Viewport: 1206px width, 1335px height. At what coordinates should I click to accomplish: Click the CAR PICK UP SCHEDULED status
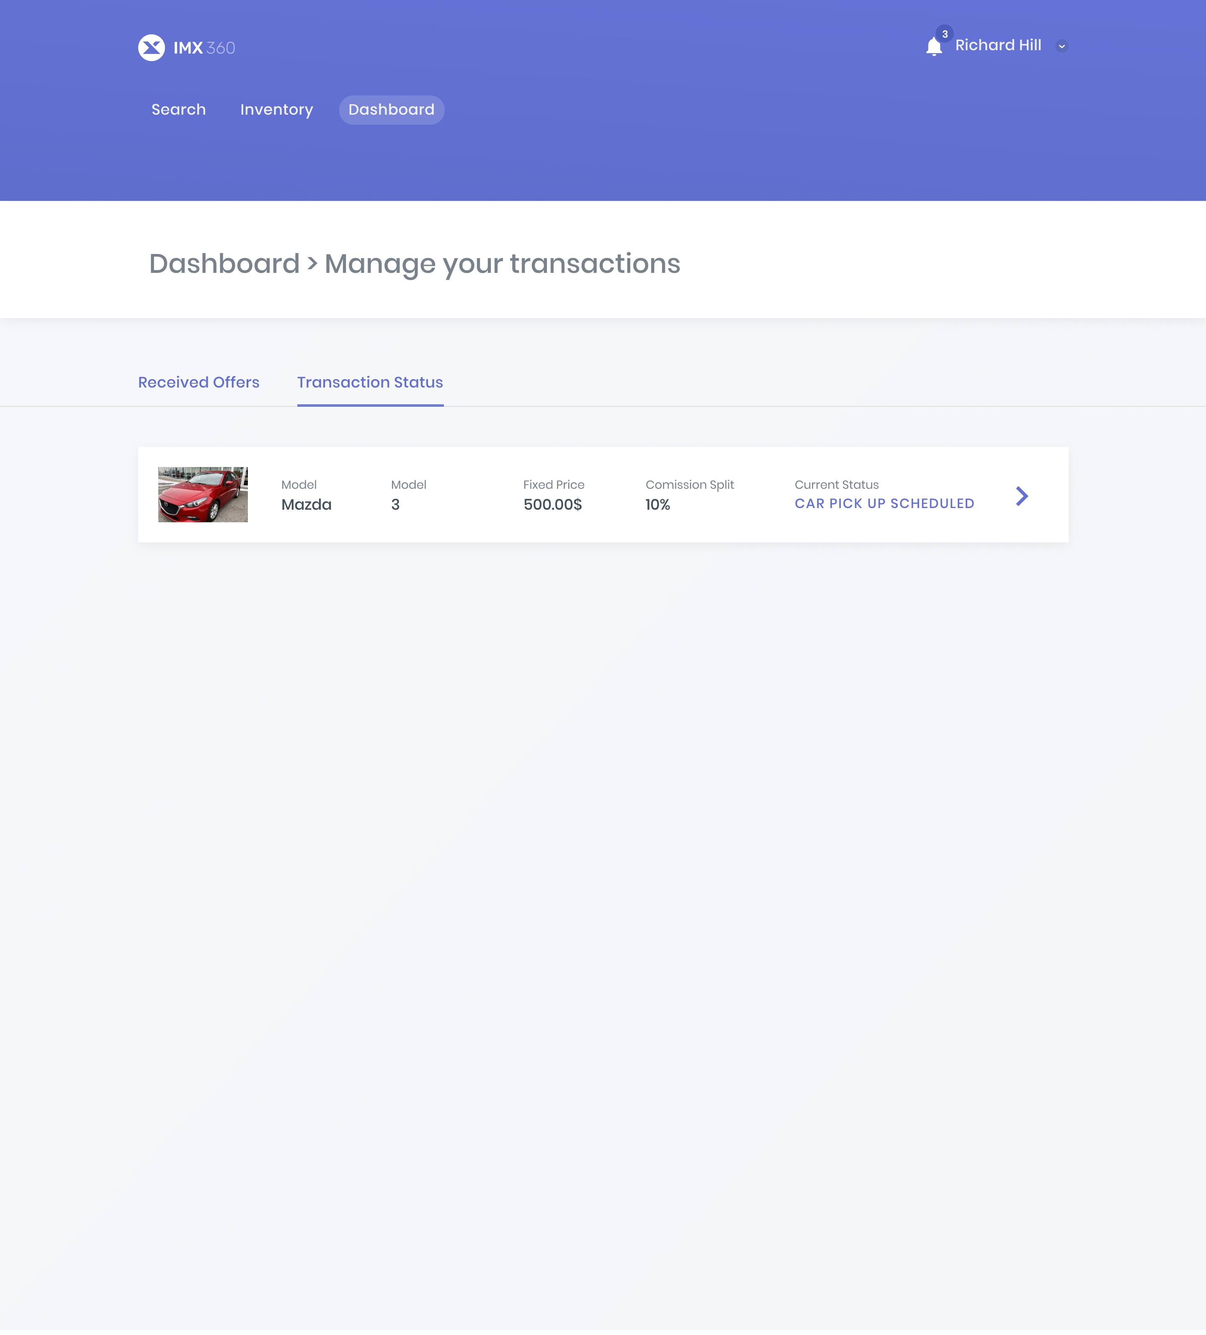[x=884, y=504]
